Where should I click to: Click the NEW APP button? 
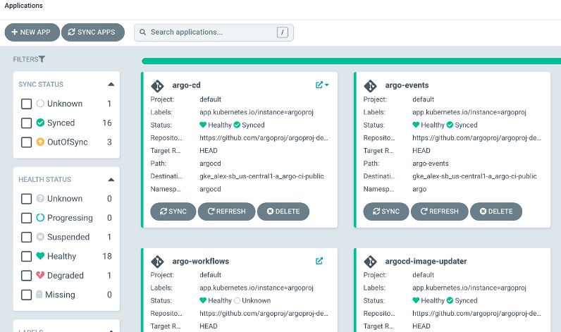(x=32, y=32)
